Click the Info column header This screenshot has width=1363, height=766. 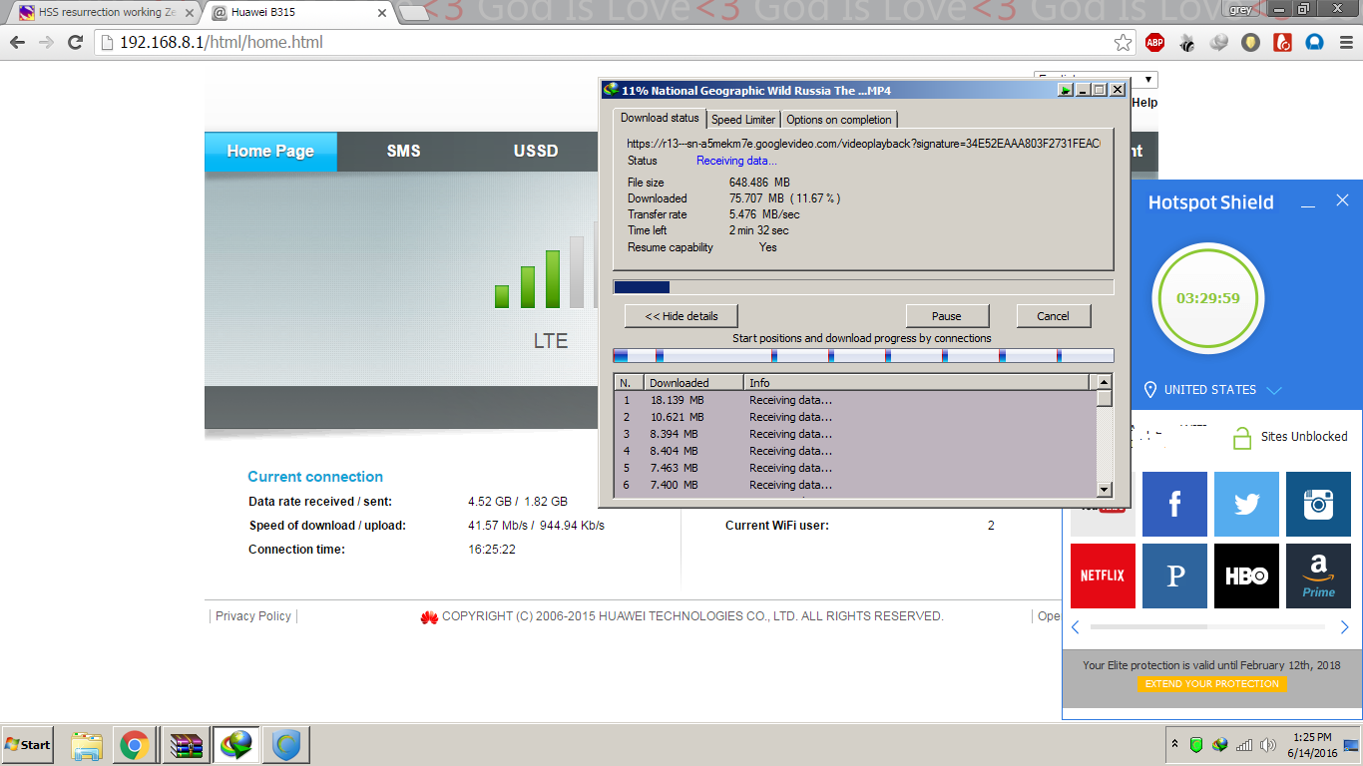(918, 383)
